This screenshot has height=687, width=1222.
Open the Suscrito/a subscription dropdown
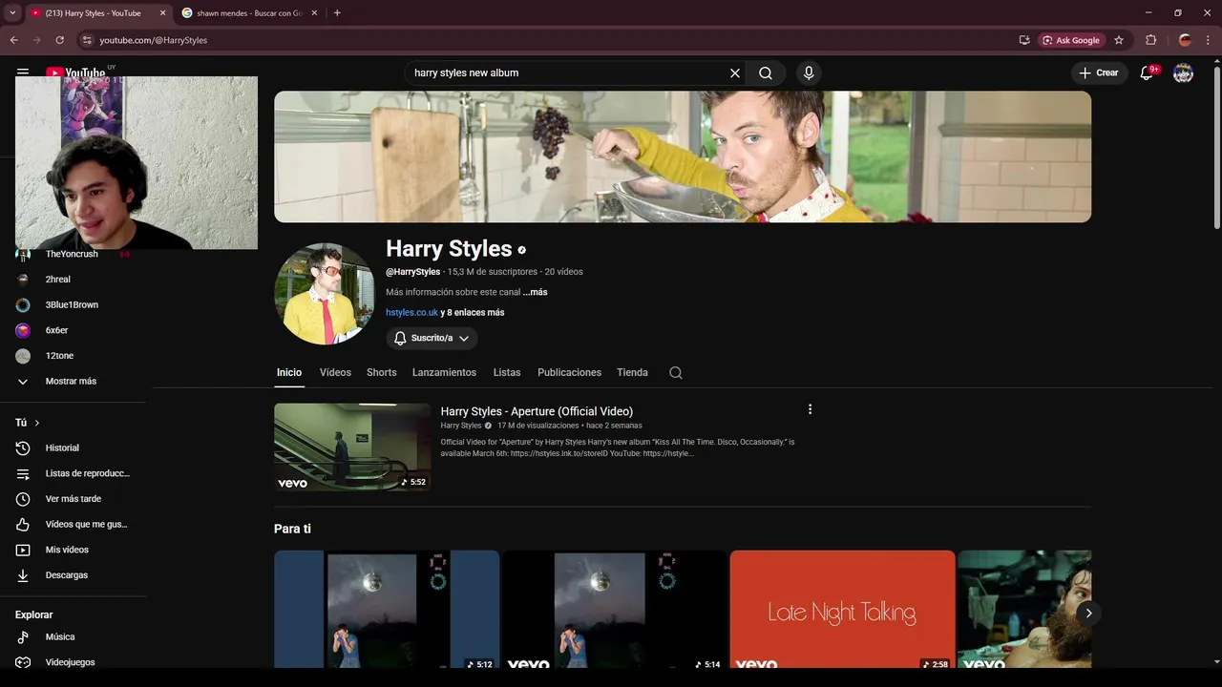(432, 338)
